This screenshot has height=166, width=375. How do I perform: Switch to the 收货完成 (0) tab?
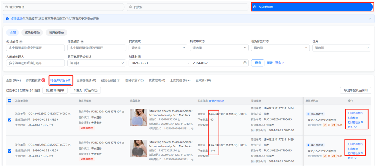[x=157, y=80]
